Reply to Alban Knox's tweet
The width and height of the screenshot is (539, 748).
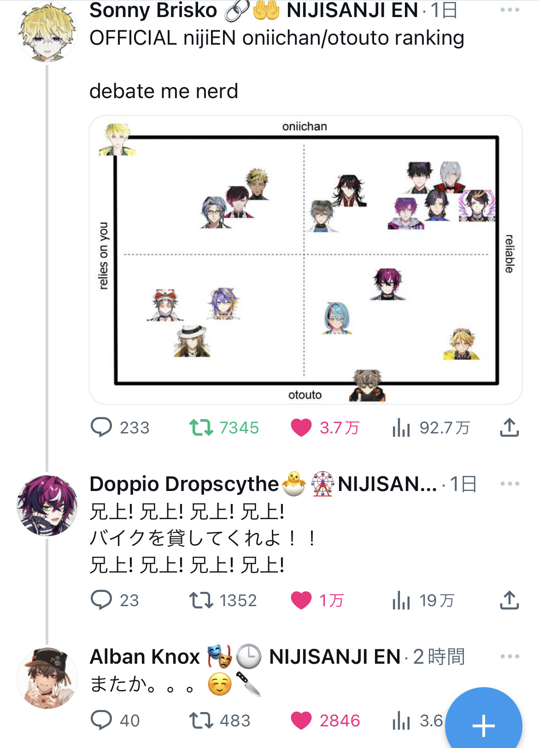click(x=115, y=720)
